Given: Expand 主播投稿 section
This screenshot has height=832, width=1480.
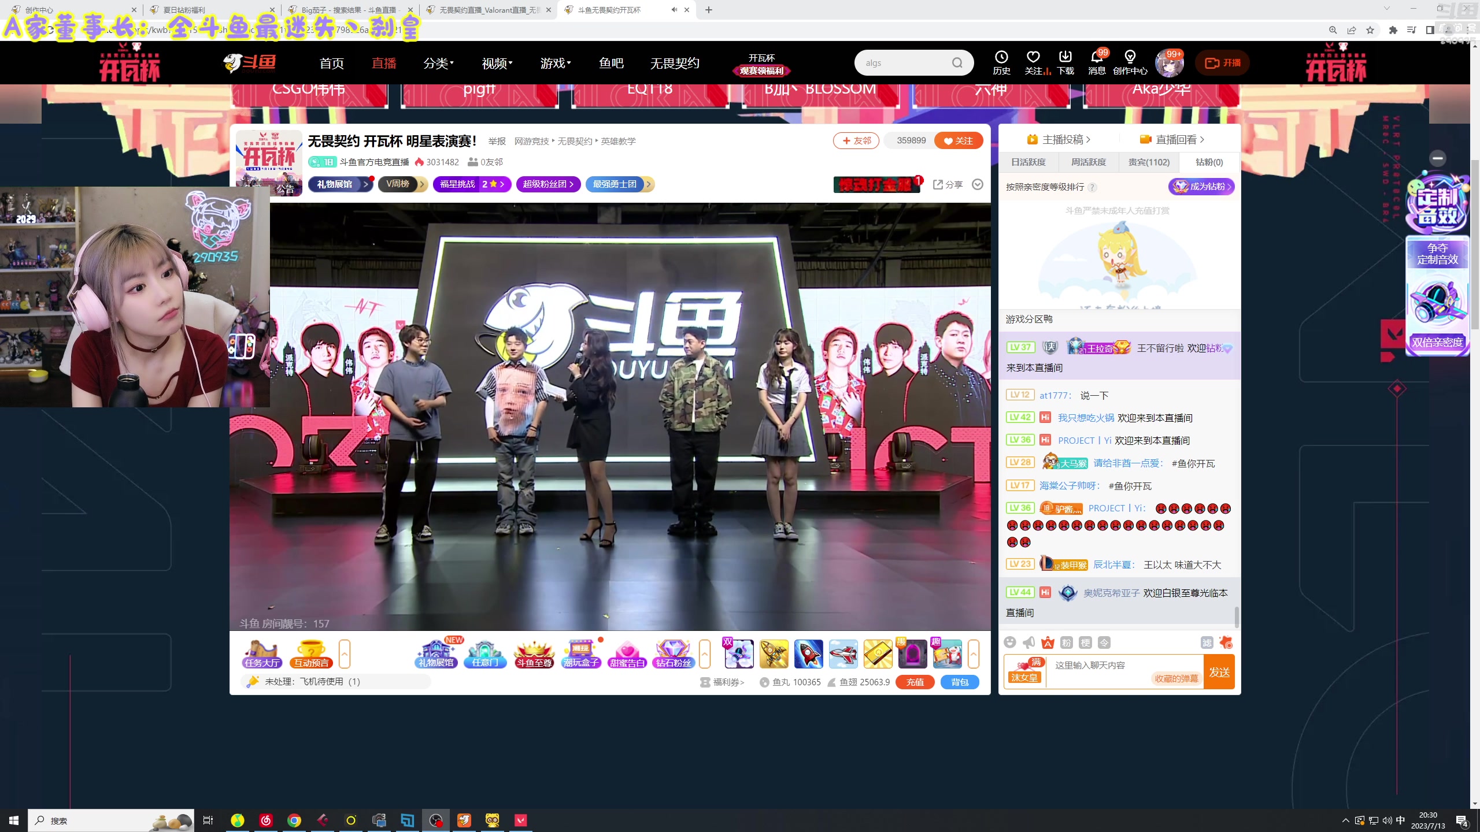Looking at the screenshot, I should [1059, 140].
